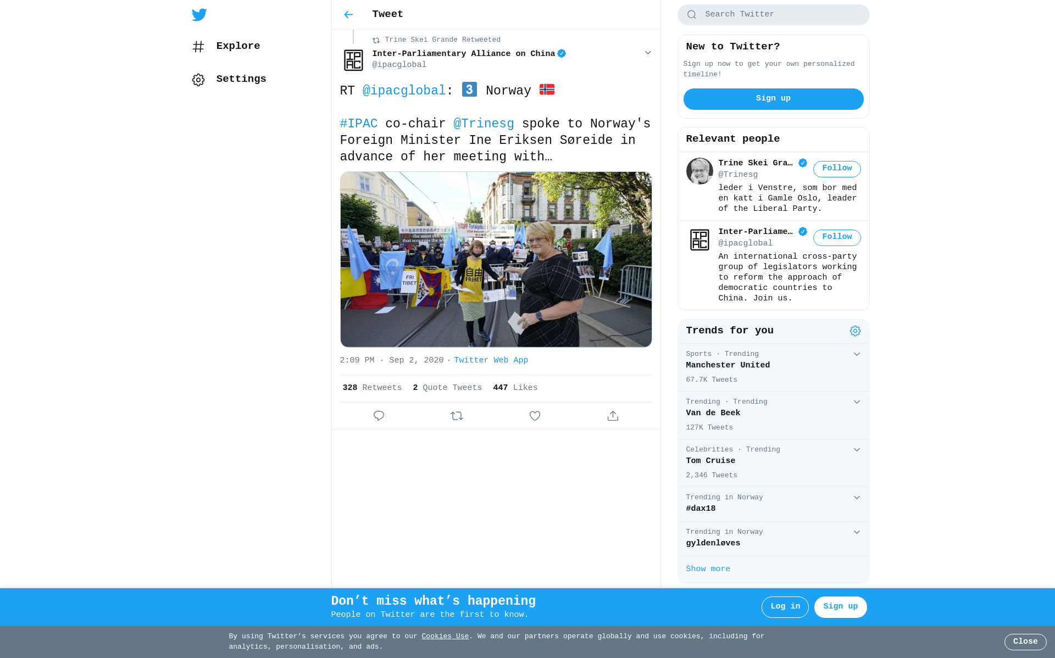
Task: Open the tweet's protest photo
Action: click(496, 259)
